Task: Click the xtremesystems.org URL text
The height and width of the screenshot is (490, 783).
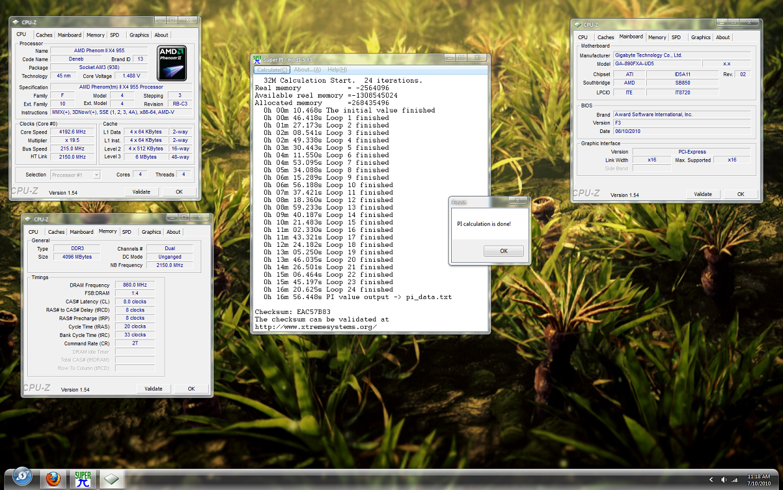Action: [x=316, y=327]
